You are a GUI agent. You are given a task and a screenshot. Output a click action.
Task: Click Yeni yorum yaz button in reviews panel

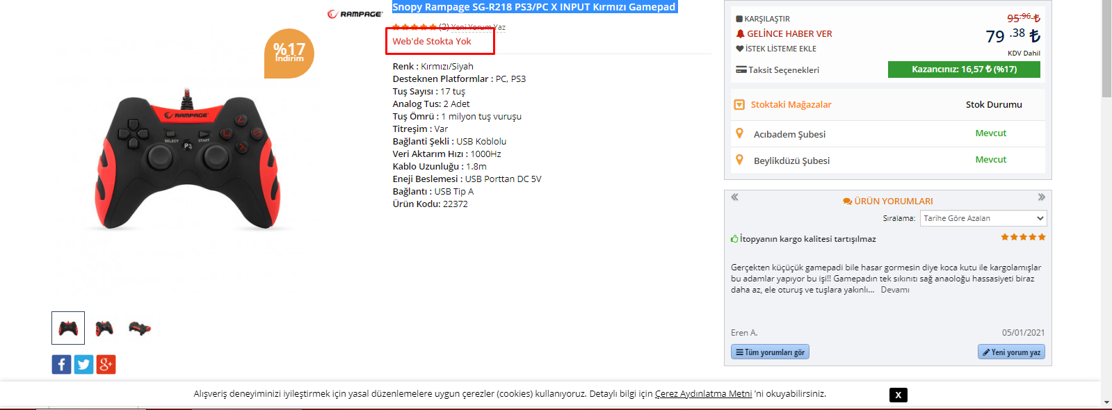(x=1011, y=352)
